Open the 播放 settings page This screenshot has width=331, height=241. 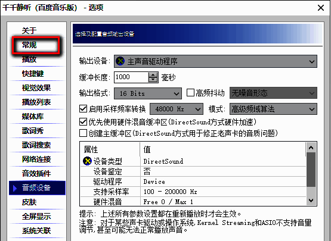click(29, 59)
